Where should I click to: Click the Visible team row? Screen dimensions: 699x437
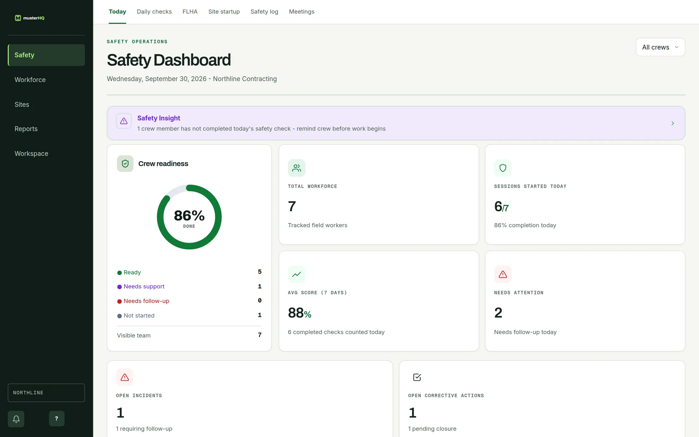point(189,335)
